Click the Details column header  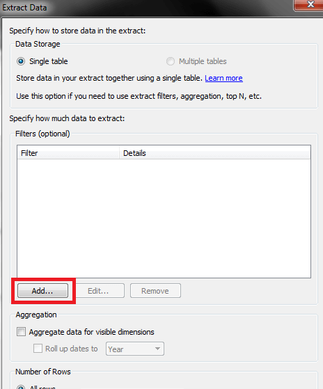click(215, 153)
